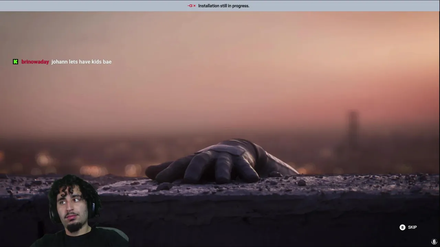Click the Rainbow Six logo in bottom corner

[x=434, y=242]
